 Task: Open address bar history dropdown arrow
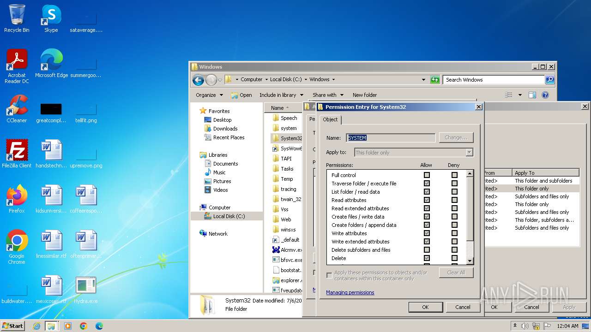pyautogui.click(x=423, y=80)
